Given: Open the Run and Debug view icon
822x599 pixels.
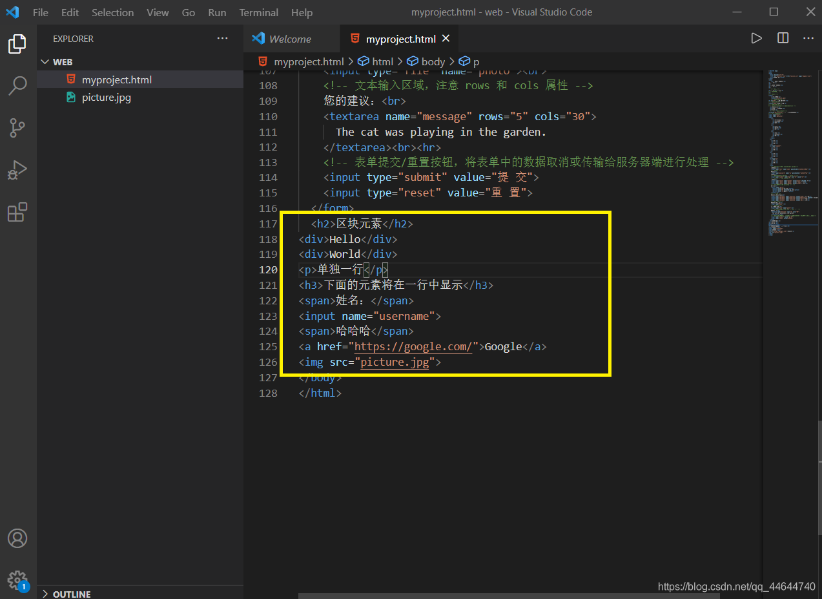Looking at the screenshot, I should click(17, 170).
